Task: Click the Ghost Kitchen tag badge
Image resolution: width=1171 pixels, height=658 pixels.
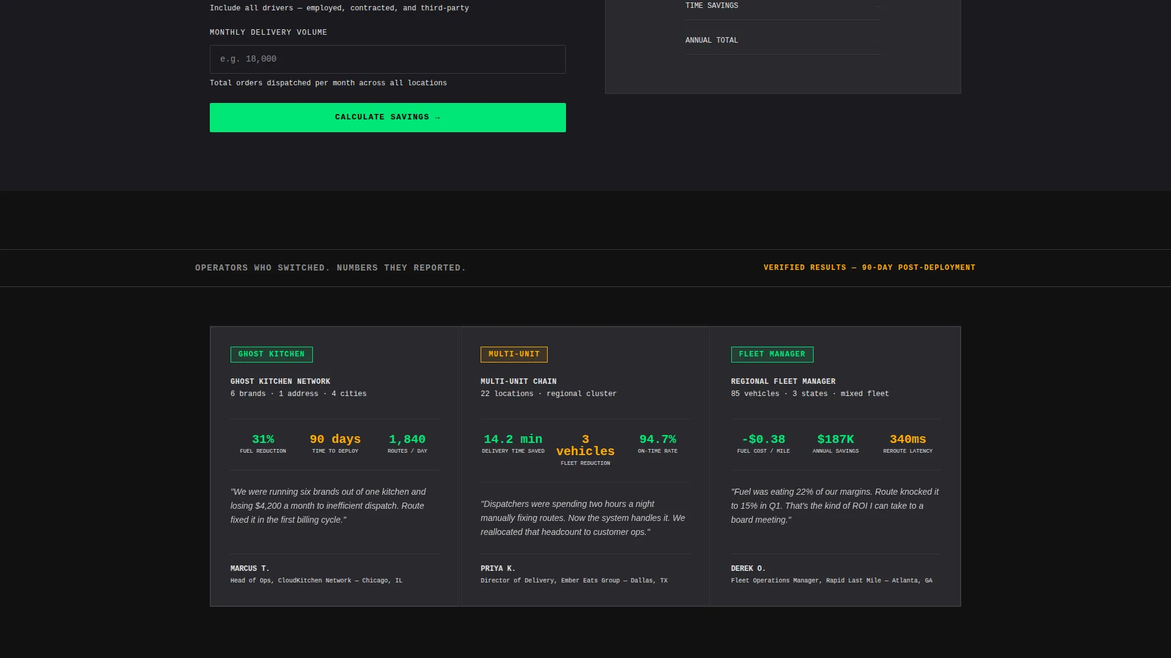Action: pos(271,355)
